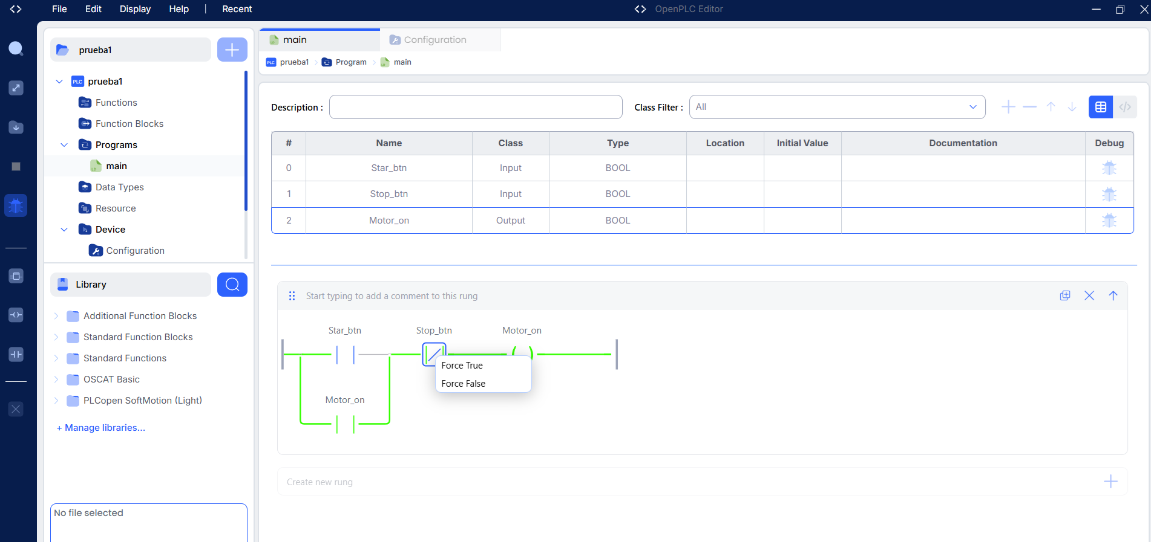Toggle debug for Motor_on variable
This screenshot has height=542, width=1151.
[1109, 221]
